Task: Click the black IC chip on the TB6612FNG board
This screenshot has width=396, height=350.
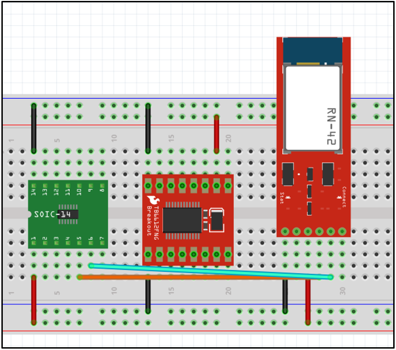Action: [182, 220]
